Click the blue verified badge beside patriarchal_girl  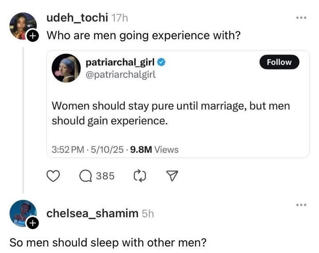click(161, 62)
